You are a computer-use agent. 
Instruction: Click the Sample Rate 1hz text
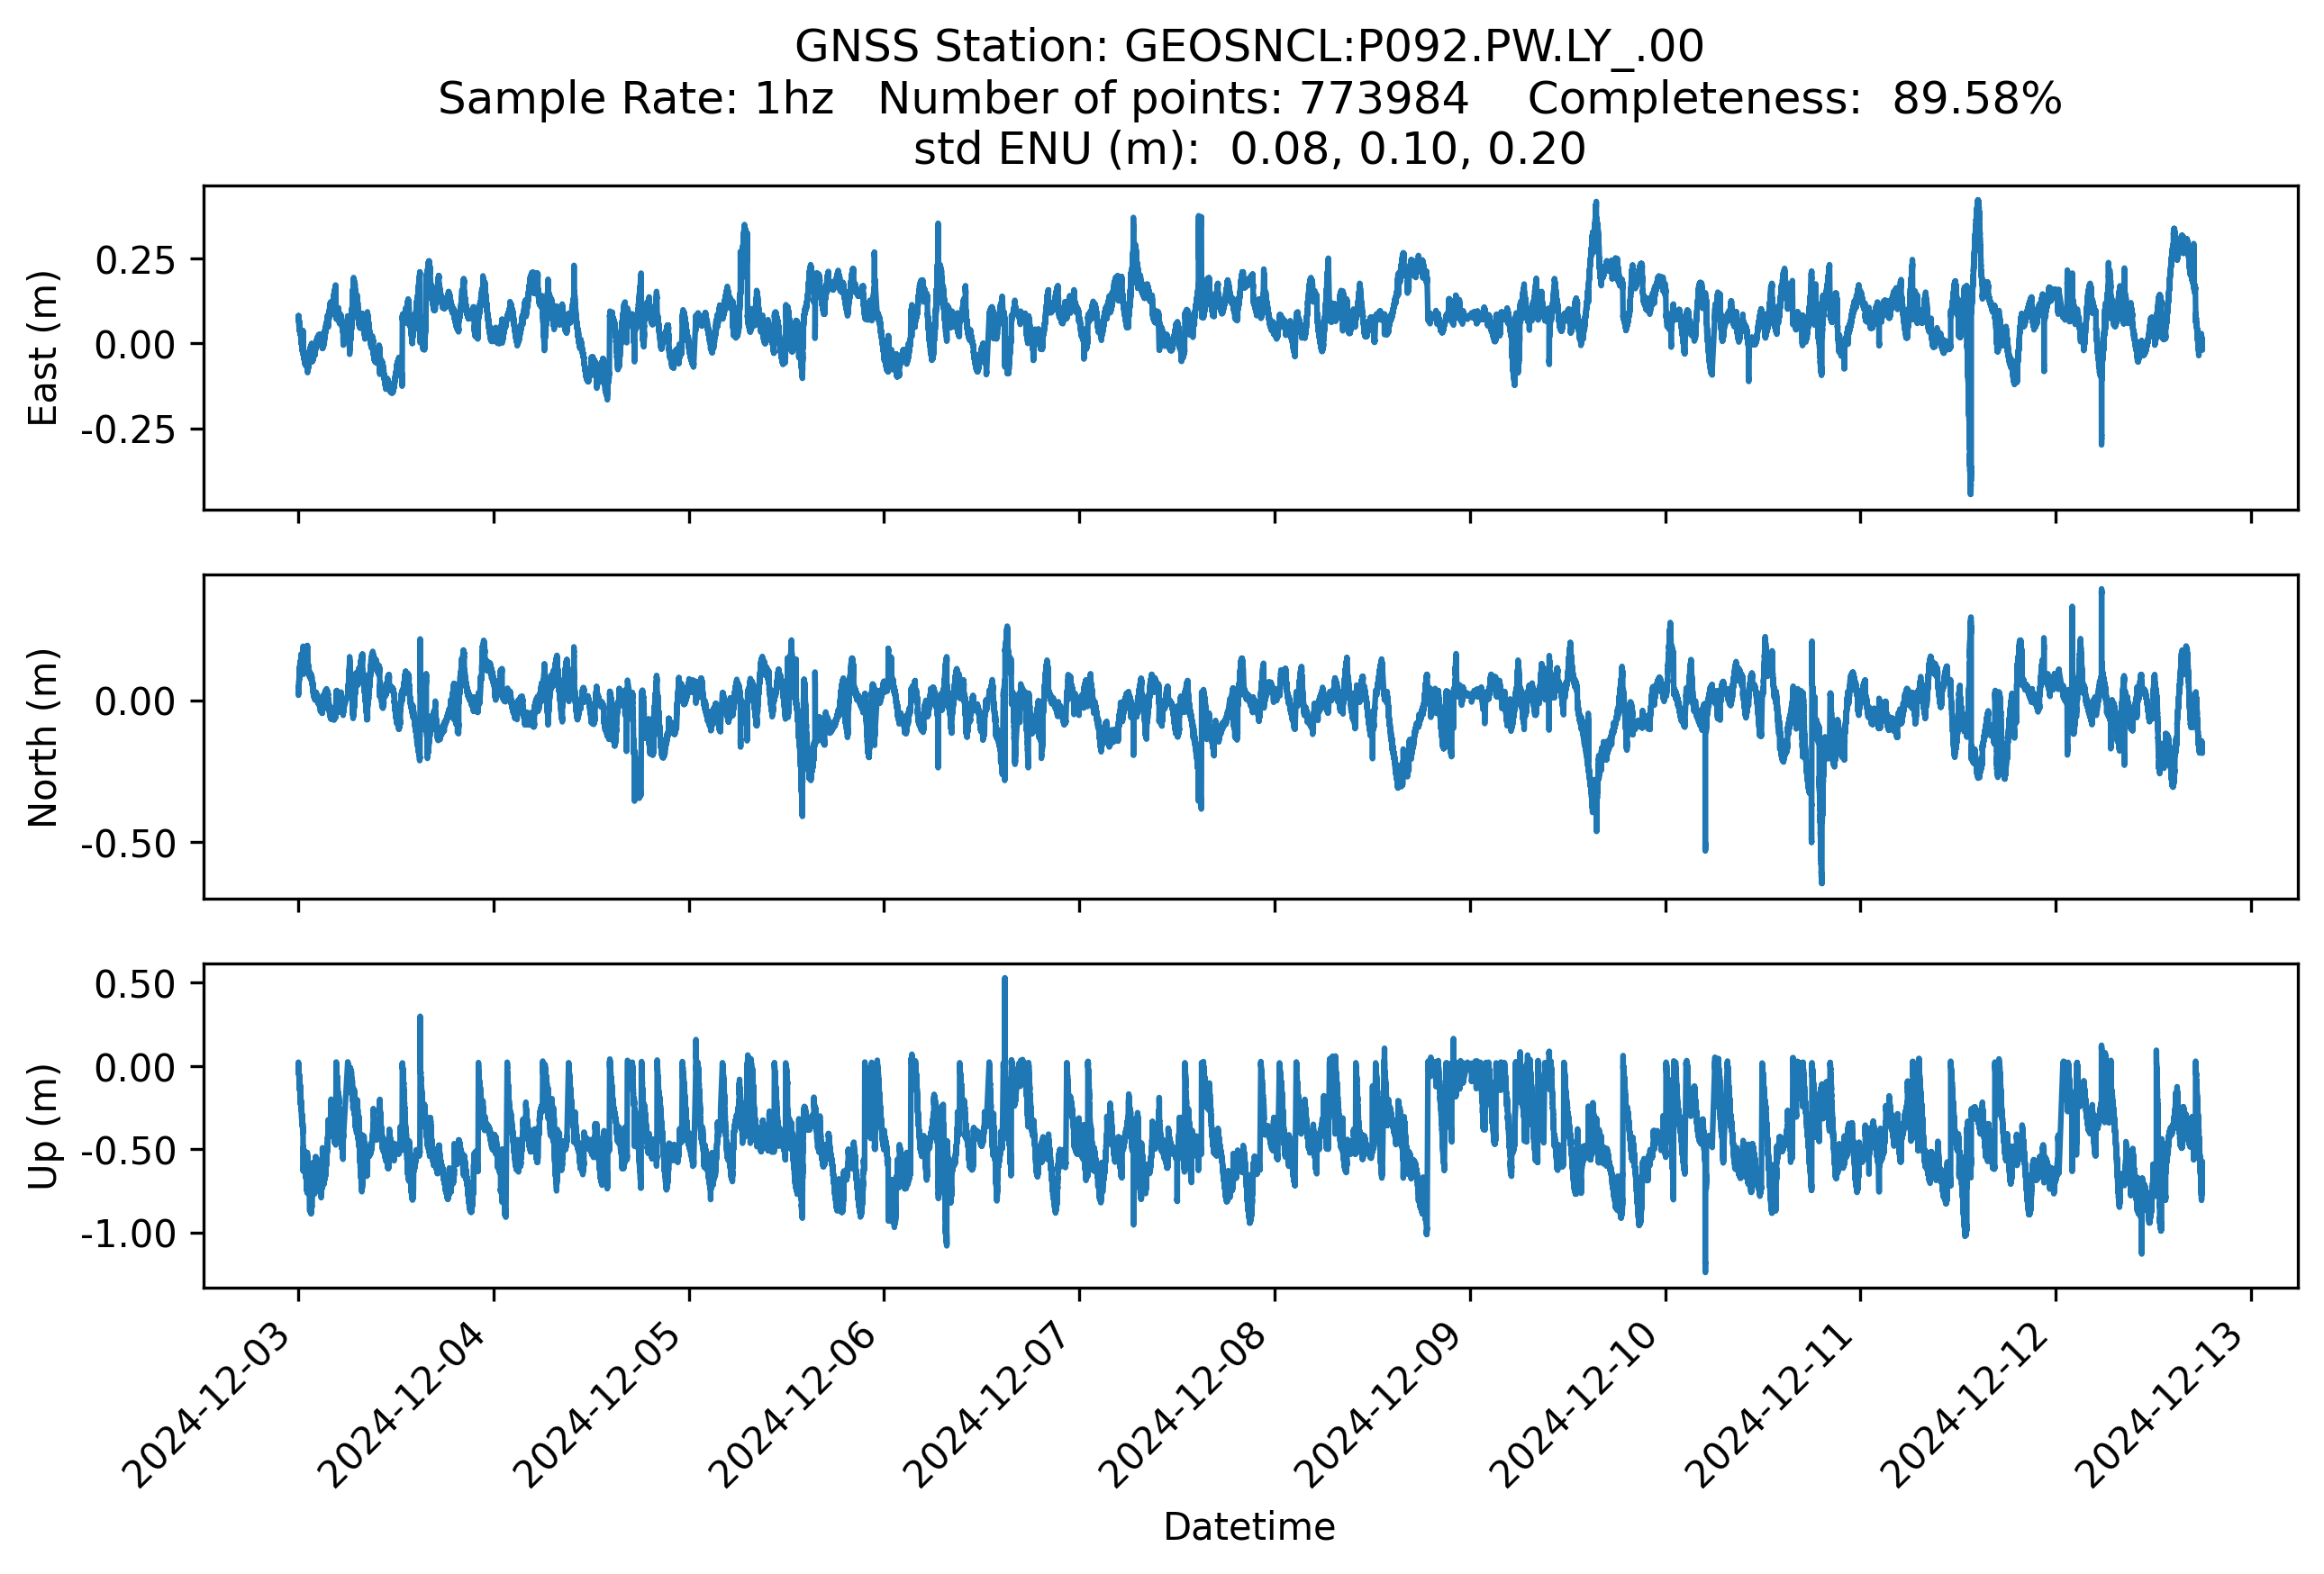(636, 98)
